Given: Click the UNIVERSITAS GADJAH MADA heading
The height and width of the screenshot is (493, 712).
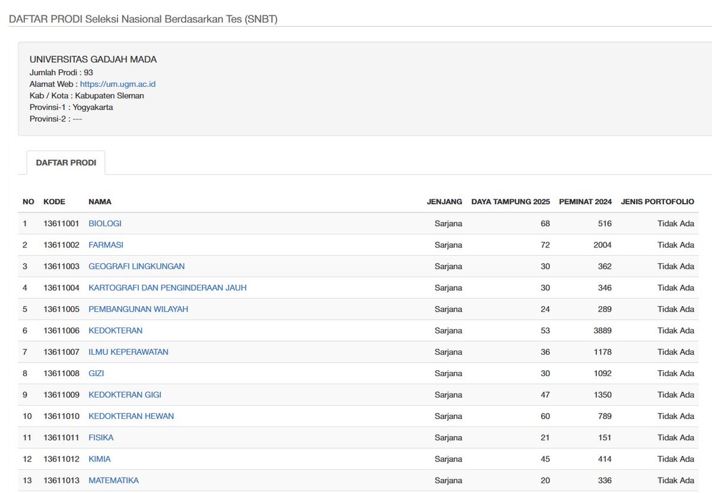Looking at the screenshot, I should 93,59.
